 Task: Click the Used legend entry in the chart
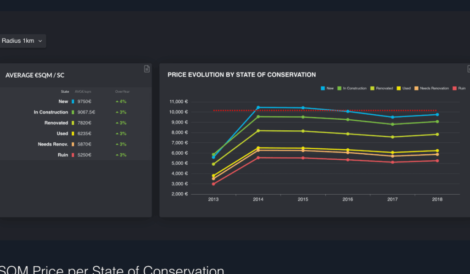(404, 88)
